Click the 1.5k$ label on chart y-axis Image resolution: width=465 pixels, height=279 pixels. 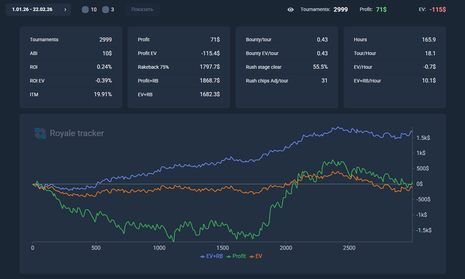coord(424,138)
